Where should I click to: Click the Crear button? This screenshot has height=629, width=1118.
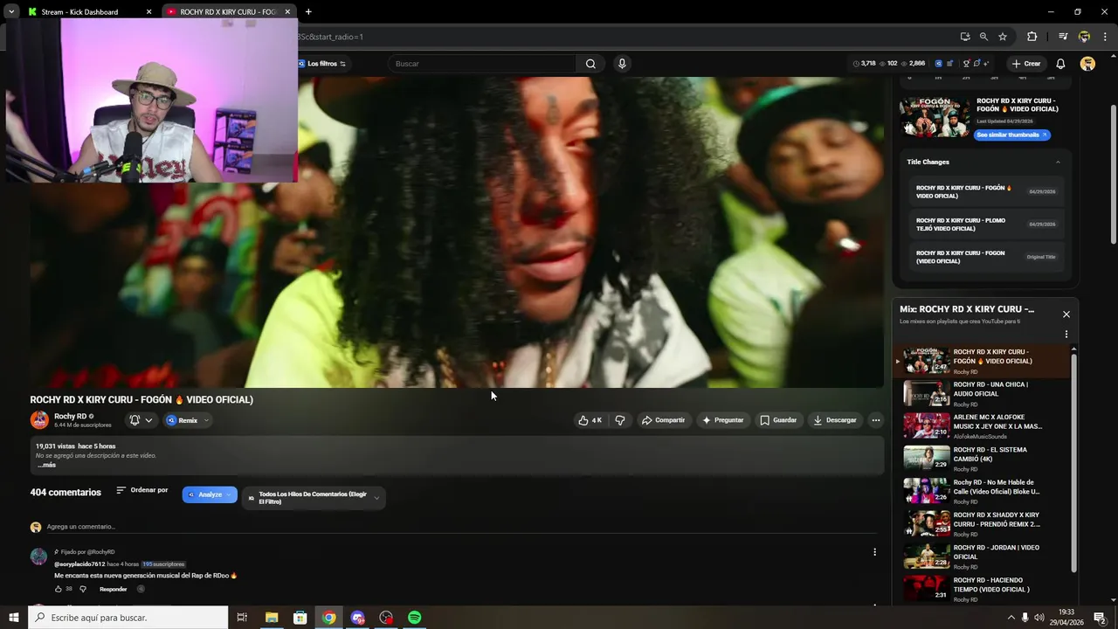tap(1026, 64)
